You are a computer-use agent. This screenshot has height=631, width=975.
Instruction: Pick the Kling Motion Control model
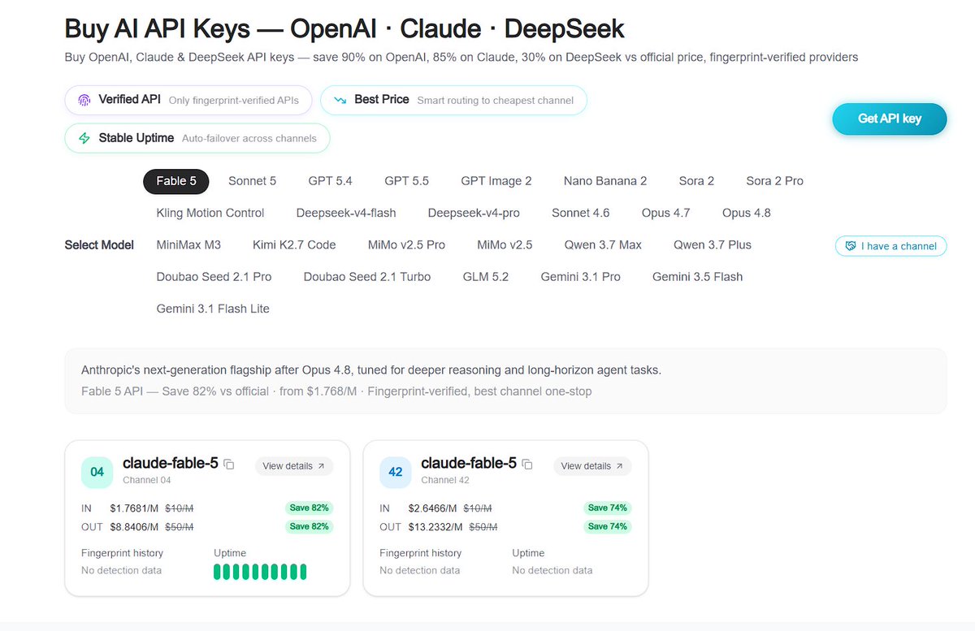210,213
